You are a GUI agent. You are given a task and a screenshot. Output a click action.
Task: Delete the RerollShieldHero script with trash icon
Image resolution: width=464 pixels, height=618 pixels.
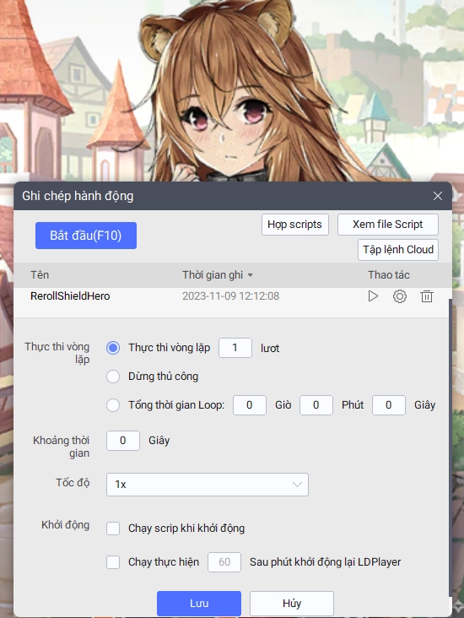pos(426,296)
